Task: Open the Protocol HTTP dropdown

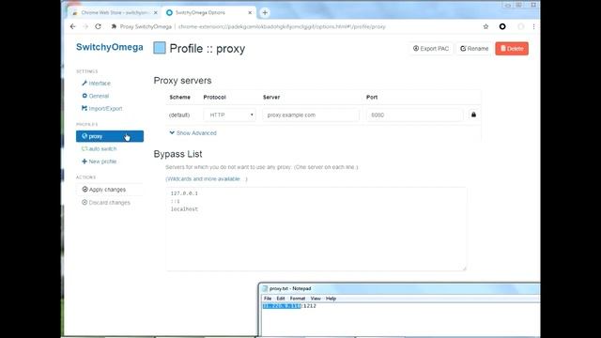Action: coord(229,115)
